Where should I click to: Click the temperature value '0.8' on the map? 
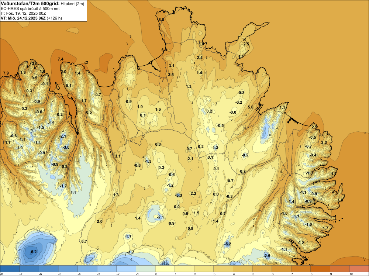190,228
